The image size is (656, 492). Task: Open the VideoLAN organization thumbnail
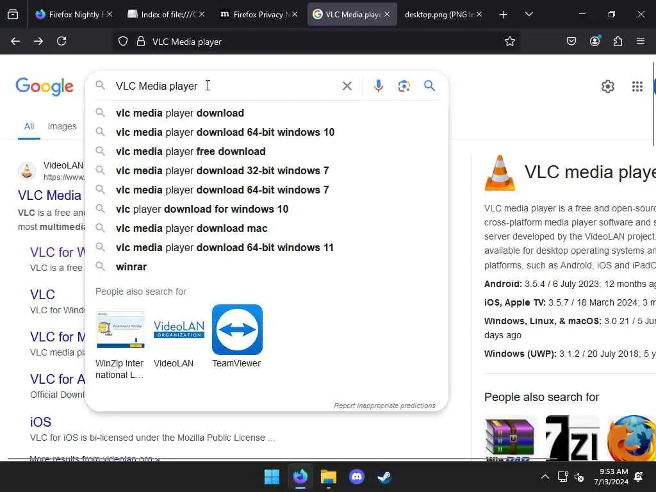[x=179, y=330]
